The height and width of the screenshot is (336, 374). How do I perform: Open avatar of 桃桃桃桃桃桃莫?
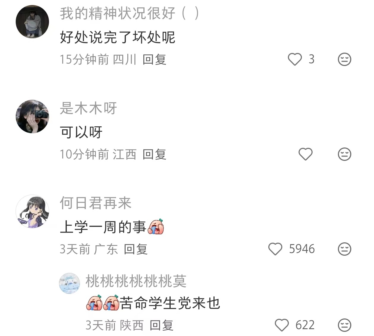pyautogui.click(x=70, y=283)
